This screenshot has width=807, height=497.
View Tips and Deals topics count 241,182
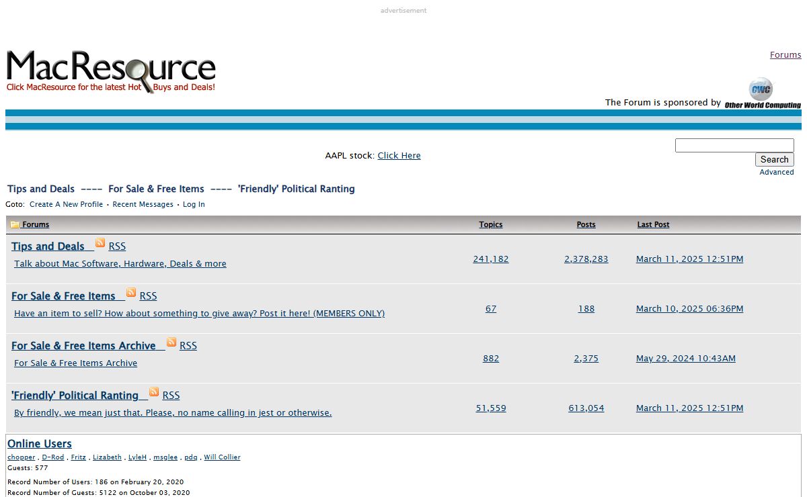tap(490, 259)
